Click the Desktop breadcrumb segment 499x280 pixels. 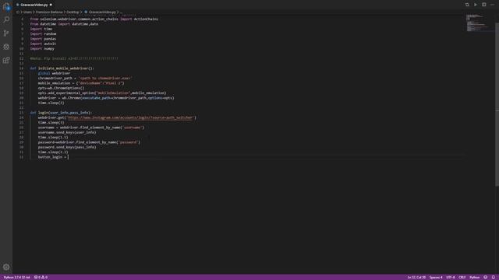(73, 12)
